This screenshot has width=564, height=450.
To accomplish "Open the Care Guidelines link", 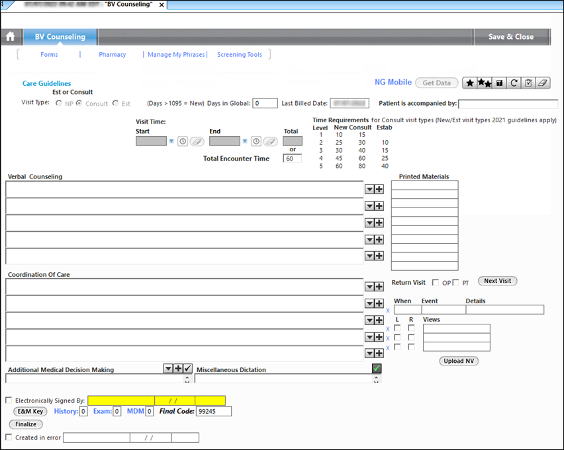I will click(x=47, y=83).
